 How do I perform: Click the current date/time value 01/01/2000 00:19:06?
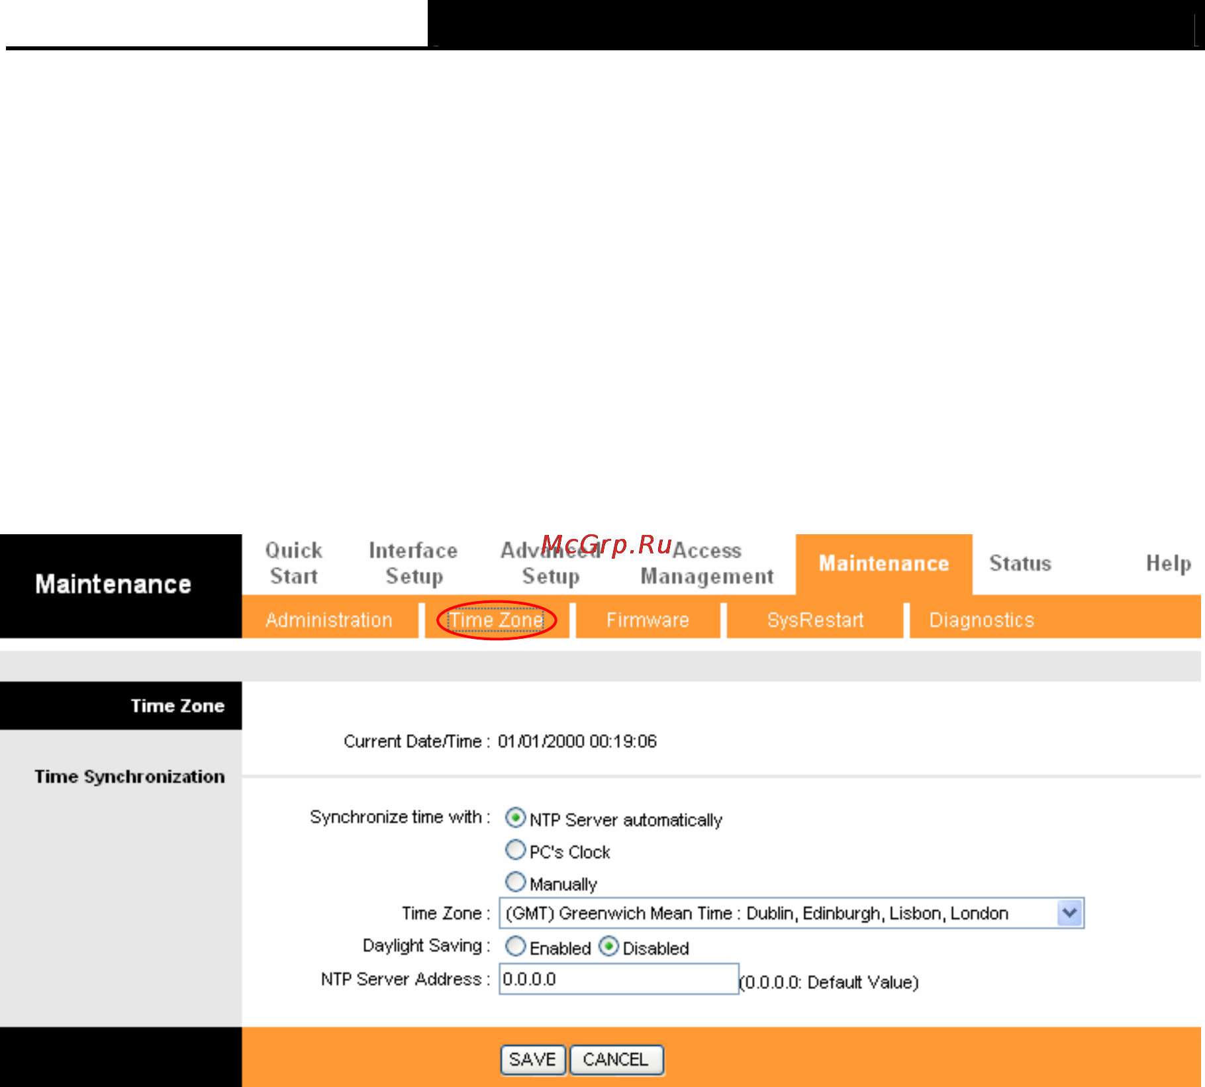pos(577,741)
